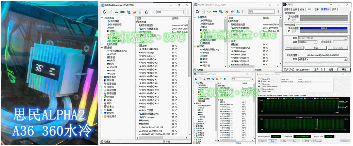Viewport: 353px width, 146px height.
Task: Collapse 计算机 node in left AIDA64 tree
Action: pyautogui.click(x=102, y=18)
